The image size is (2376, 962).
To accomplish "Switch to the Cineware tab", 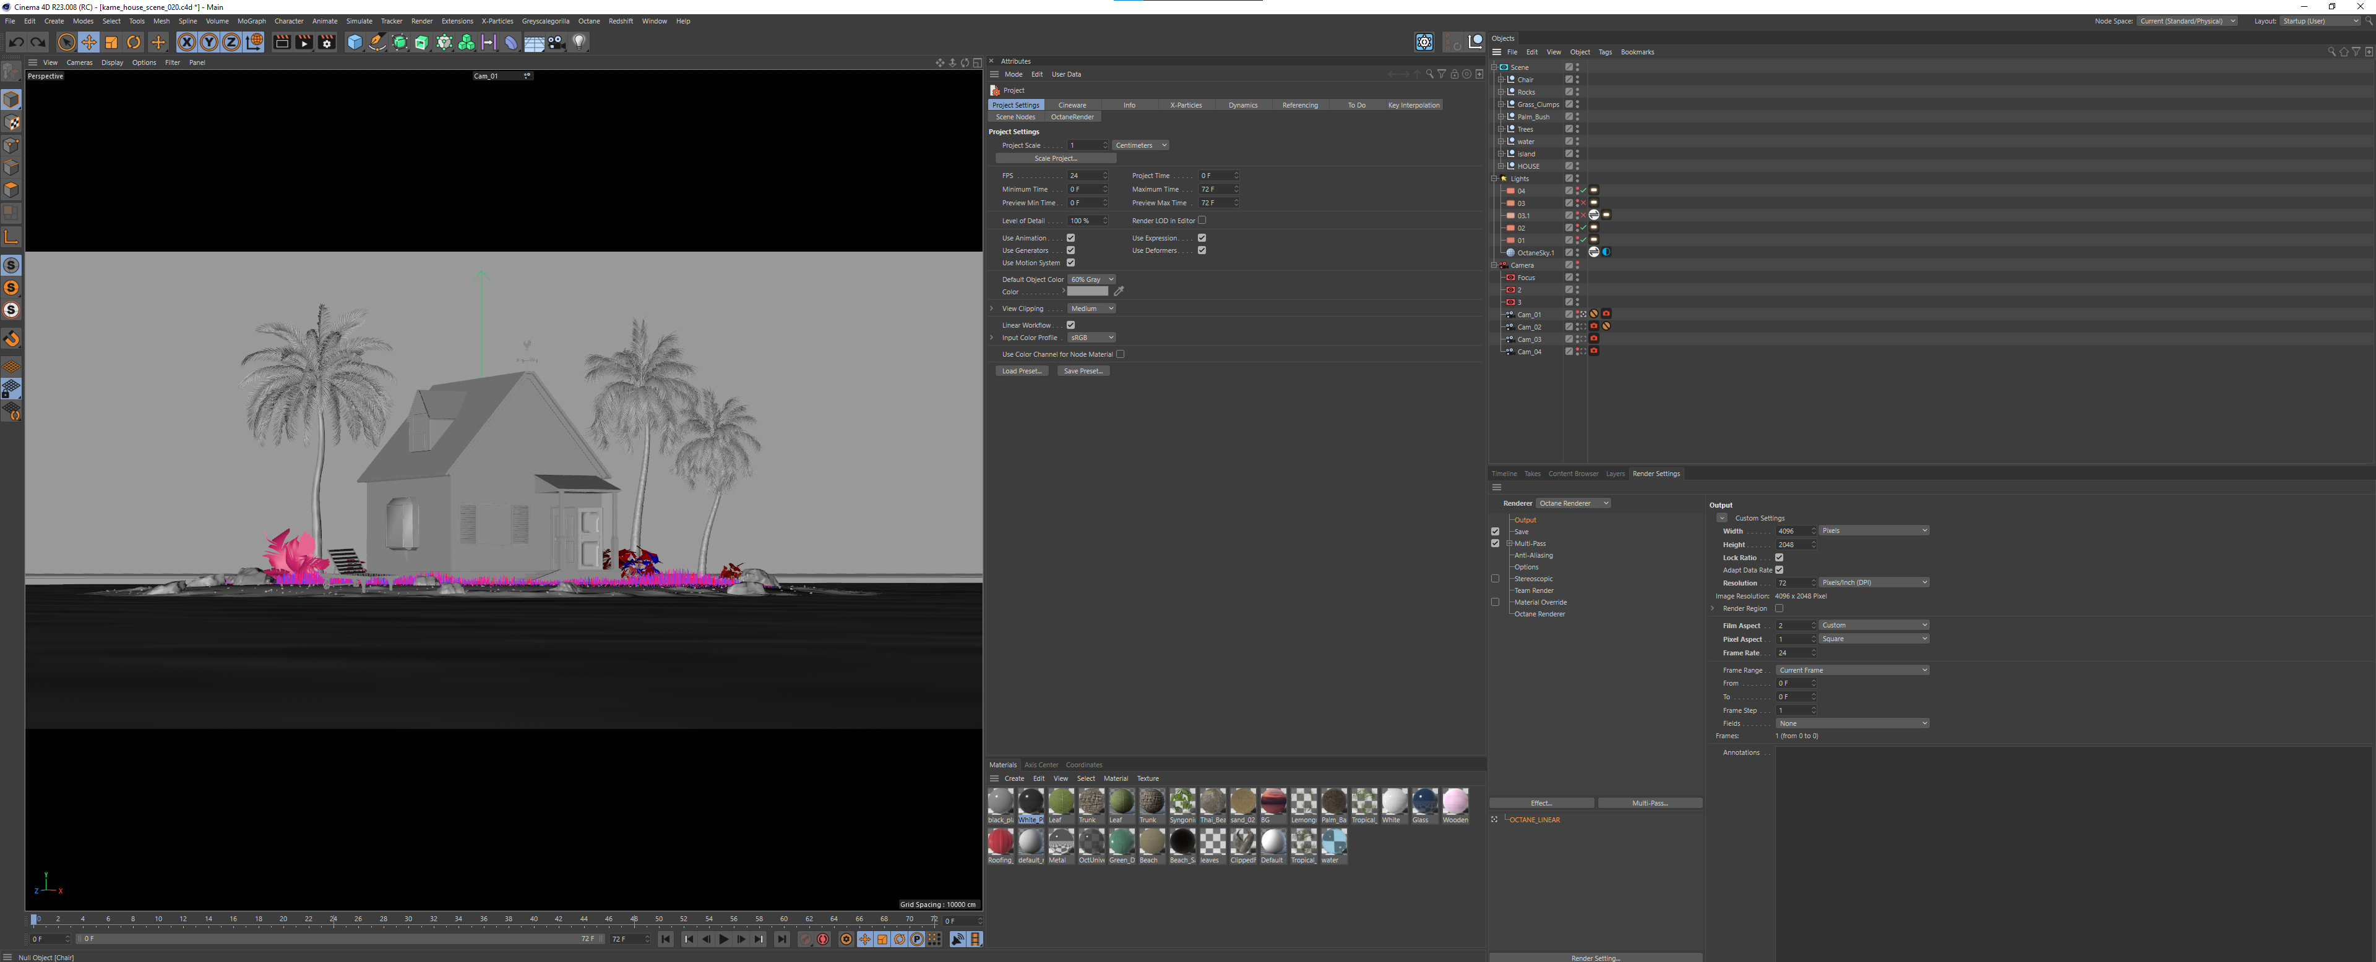I will (x=1072, y=105).
